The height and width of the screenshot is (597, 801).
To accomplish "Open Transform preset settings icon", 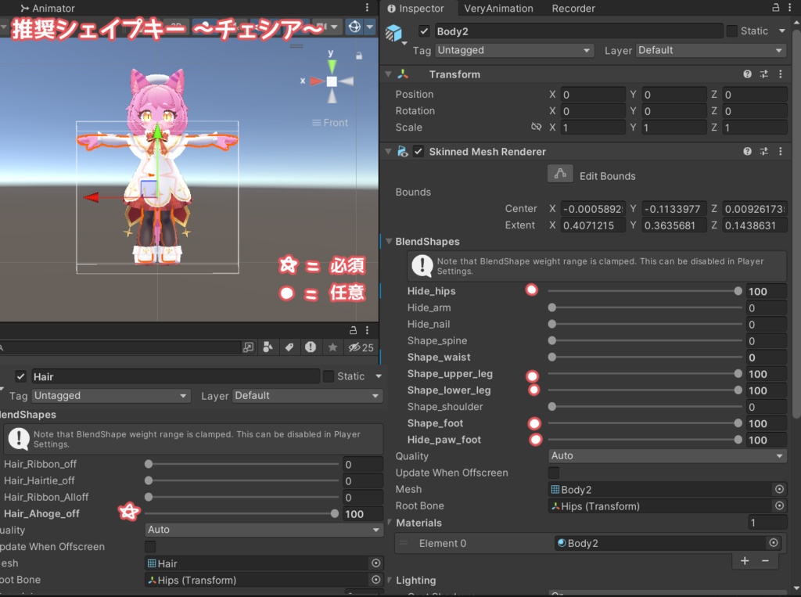I will click(763, 74).
